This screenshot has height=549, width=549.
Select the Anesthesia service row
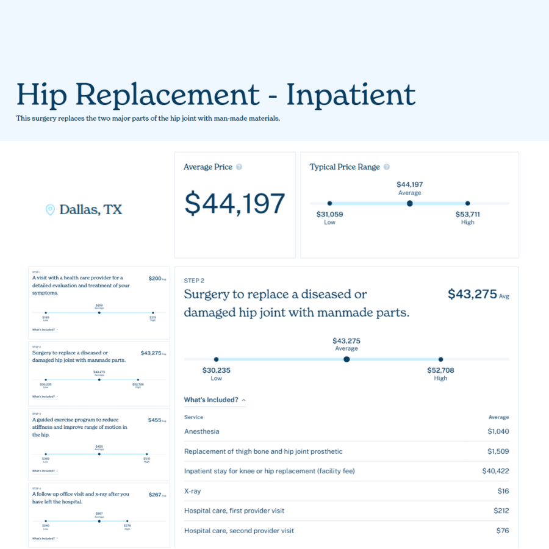[345, 431]
